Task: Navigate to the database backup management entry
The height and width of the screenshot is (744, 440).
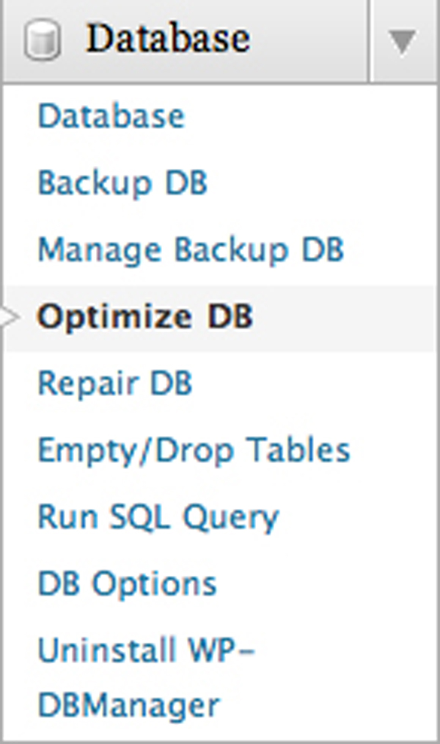Action: [191, 250]
